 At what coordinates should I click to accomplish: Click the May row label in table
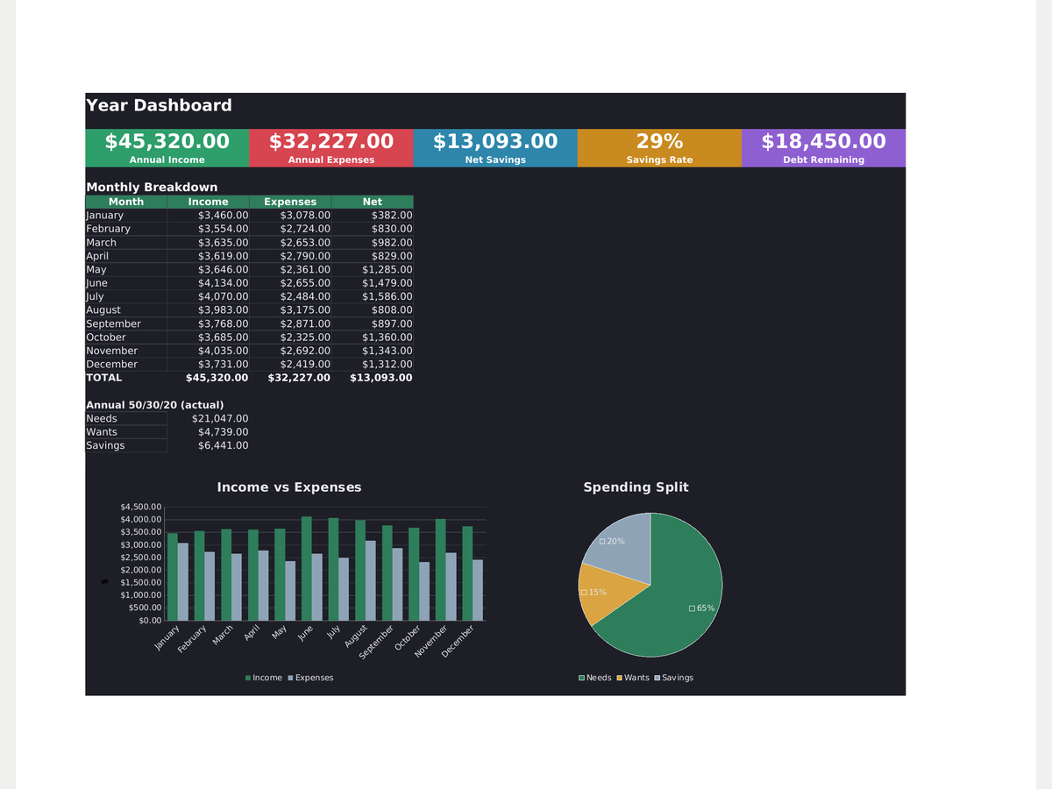126,270
